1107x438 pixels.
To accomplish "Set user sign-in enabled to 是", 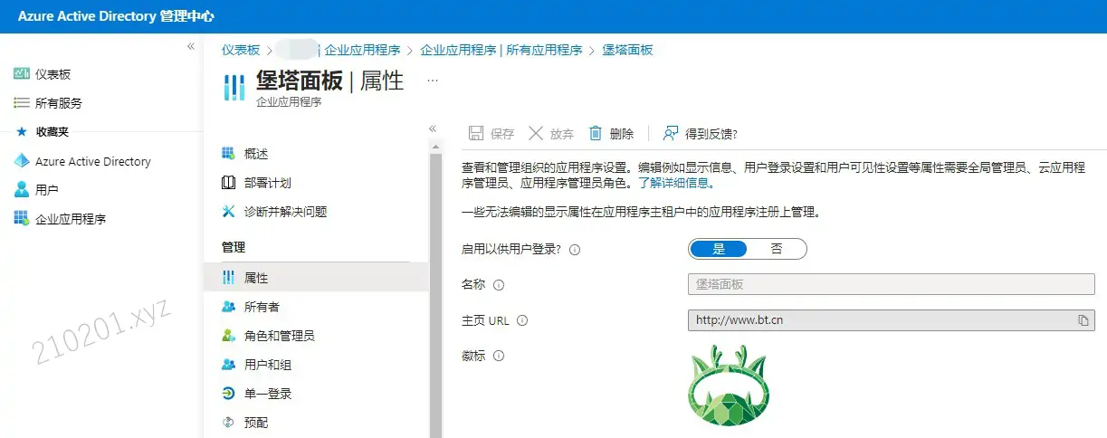I will (x=719, y=249).
